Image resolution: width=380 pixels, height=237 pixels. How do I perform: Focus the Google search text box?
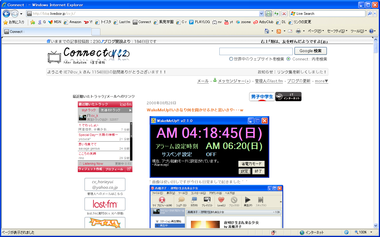(256, 51)
